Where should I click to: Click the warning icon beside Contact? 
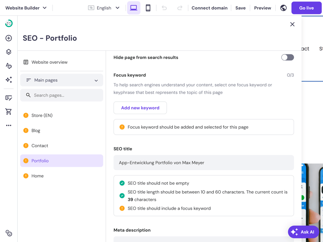(26, 146)
